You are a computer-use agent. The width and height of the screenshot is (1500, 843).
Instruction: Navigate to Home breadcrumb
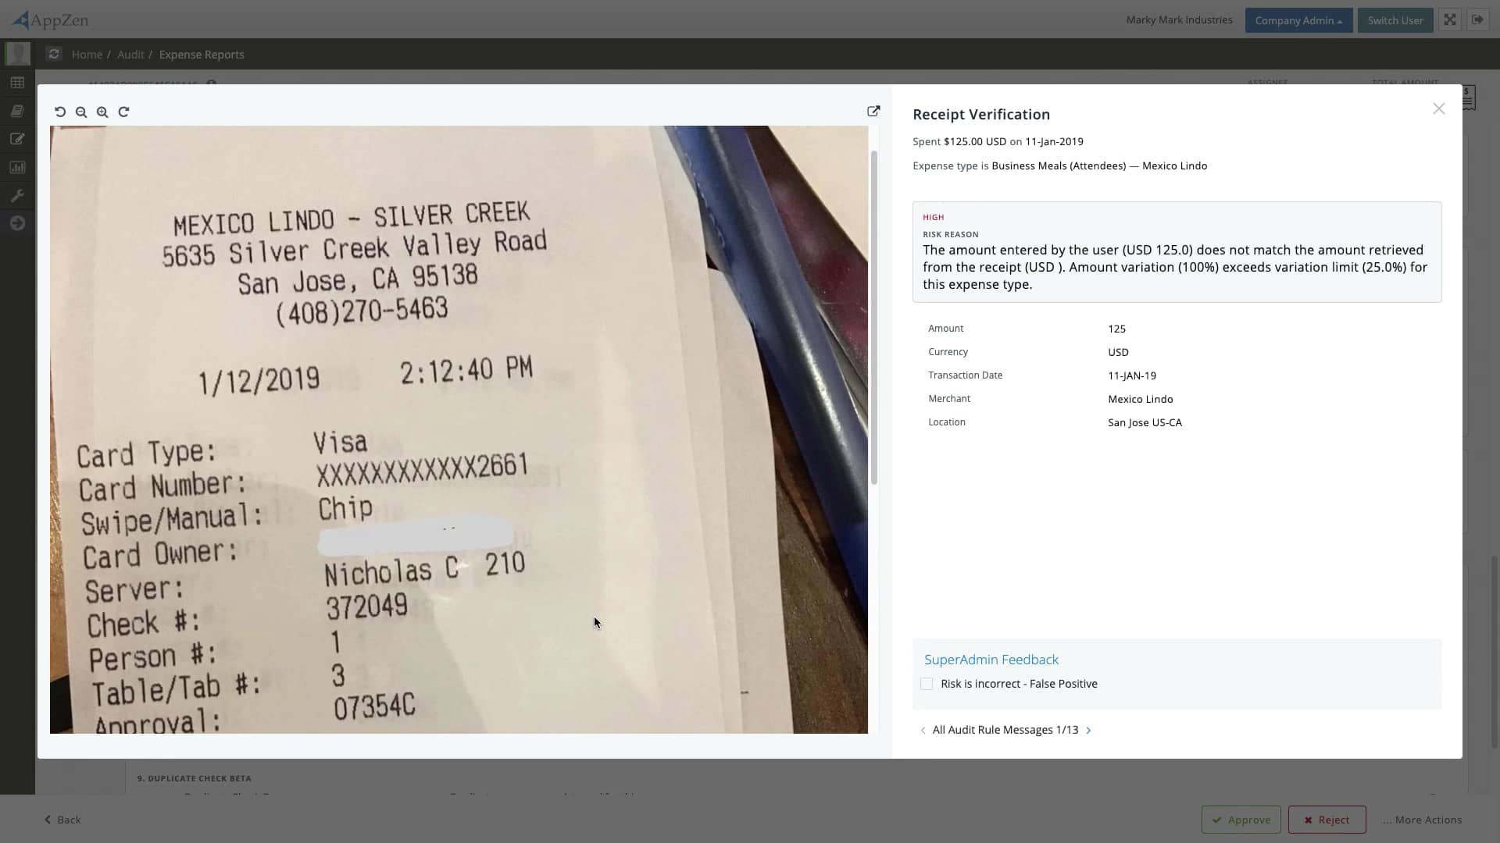pyautogui.click(x=87, y=55)
